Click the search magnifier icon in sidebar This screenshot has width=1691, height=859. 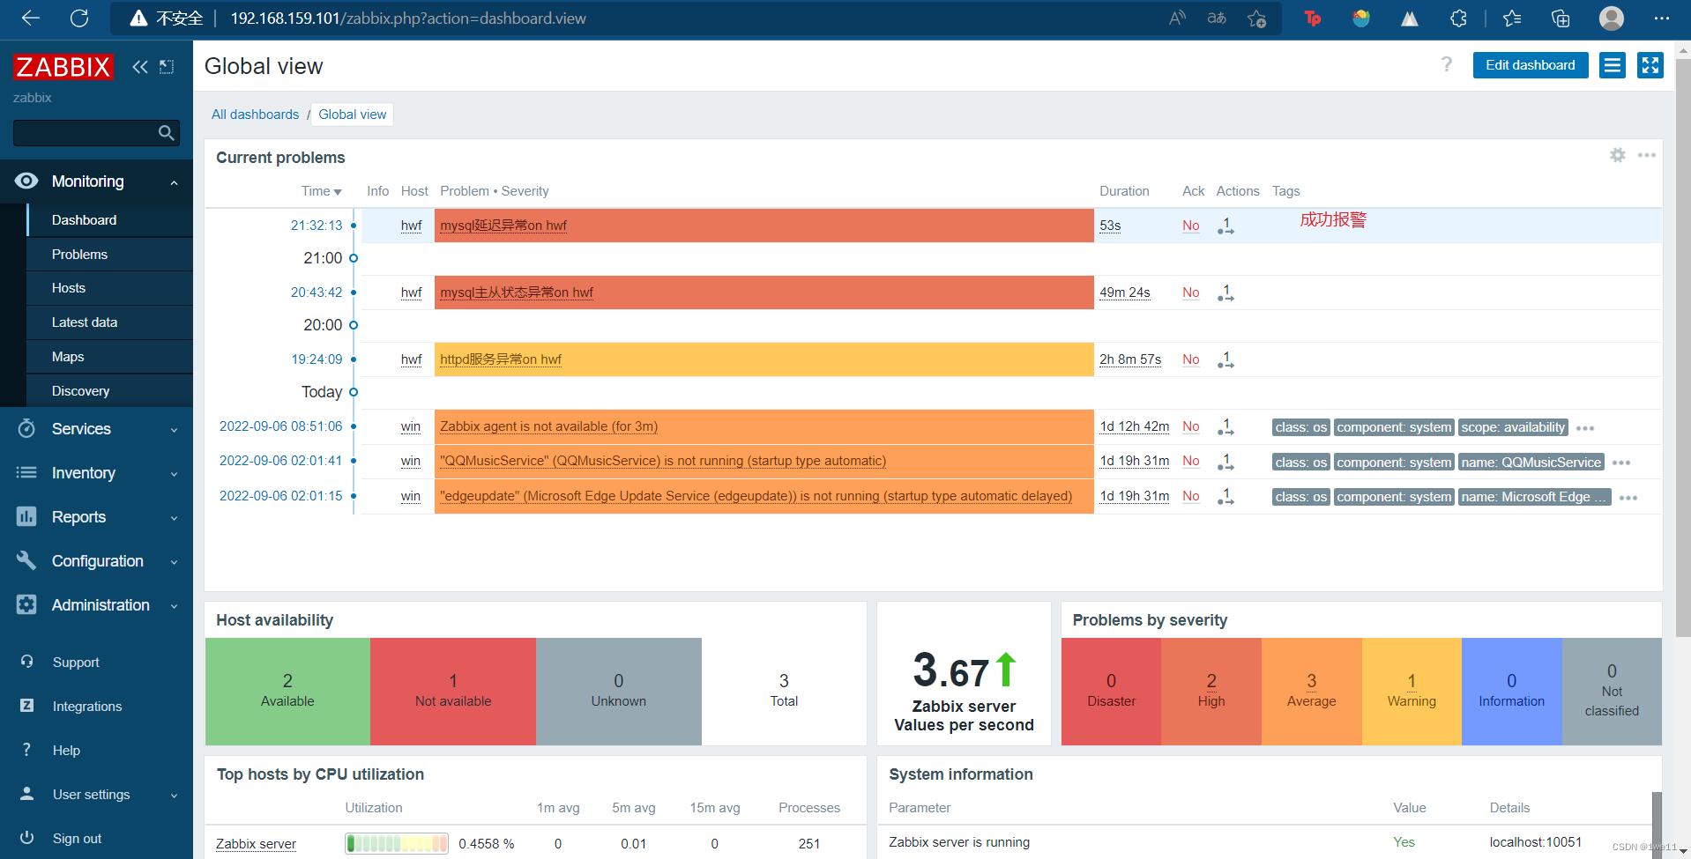166,133
